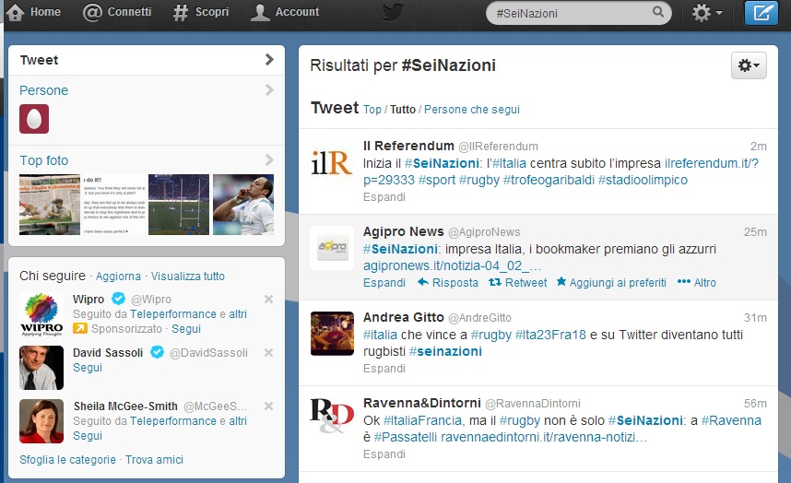Open the ilreferendum.it link in tweet
The image size is (791, 483).
(712, 163)
